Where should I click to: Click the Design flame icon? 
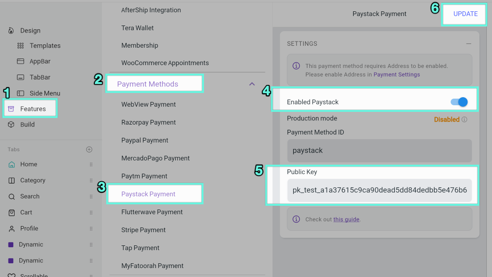click(x=11, y=30)
